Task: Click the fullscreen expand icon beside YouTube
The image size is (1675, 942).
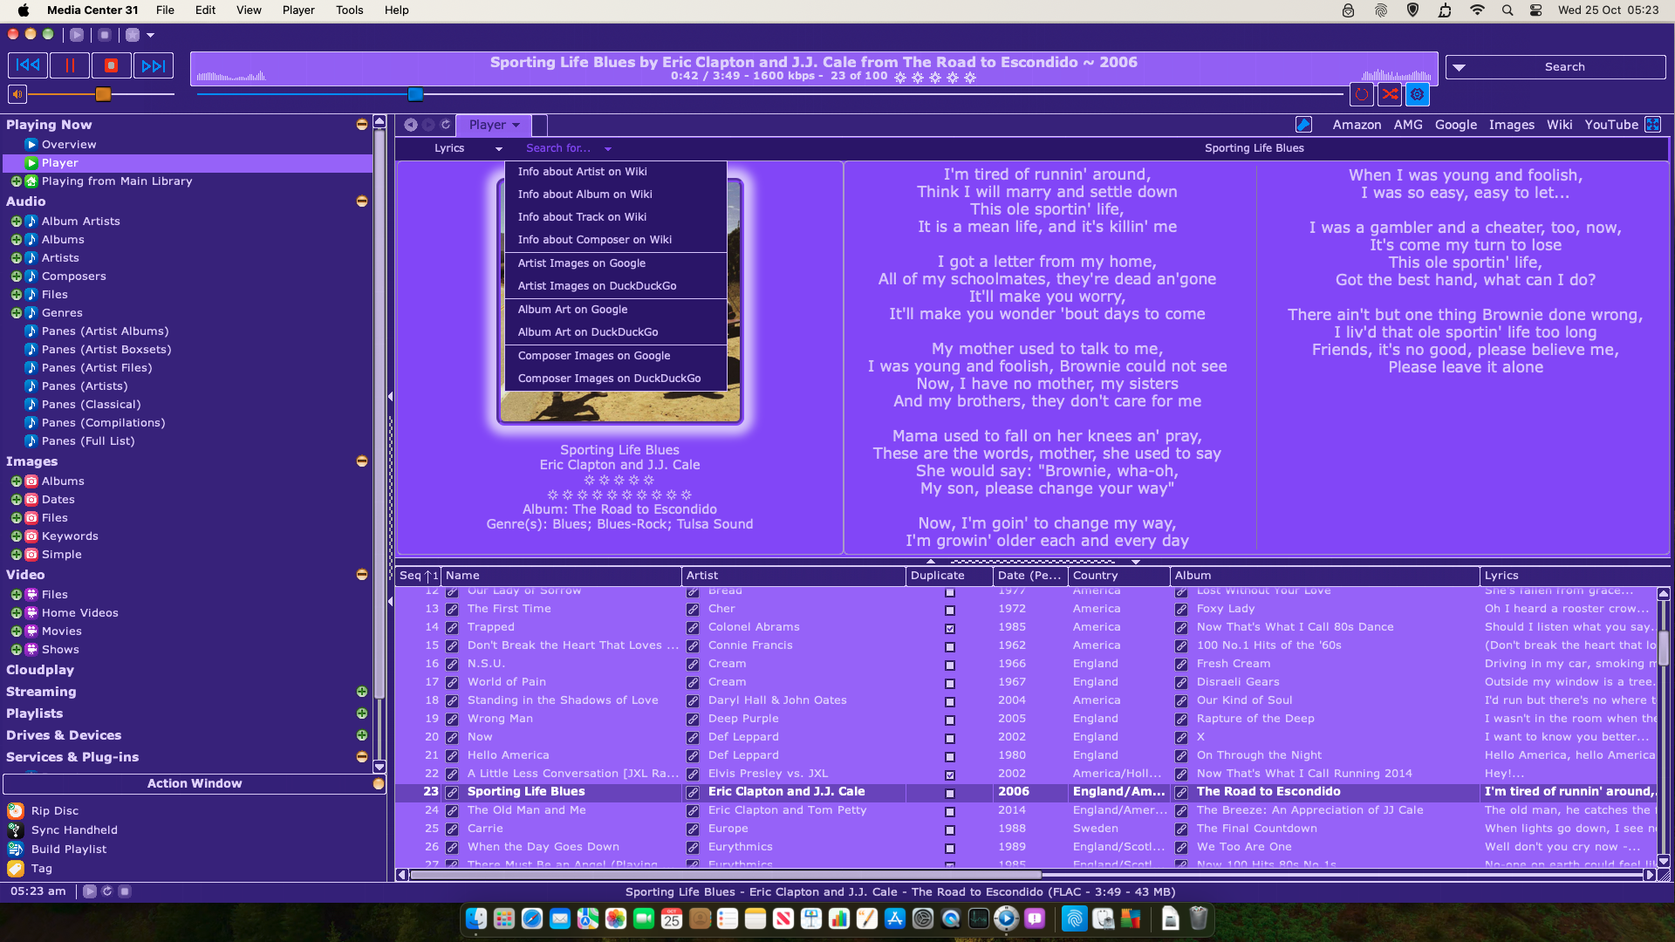Action: pos(1653,125)
